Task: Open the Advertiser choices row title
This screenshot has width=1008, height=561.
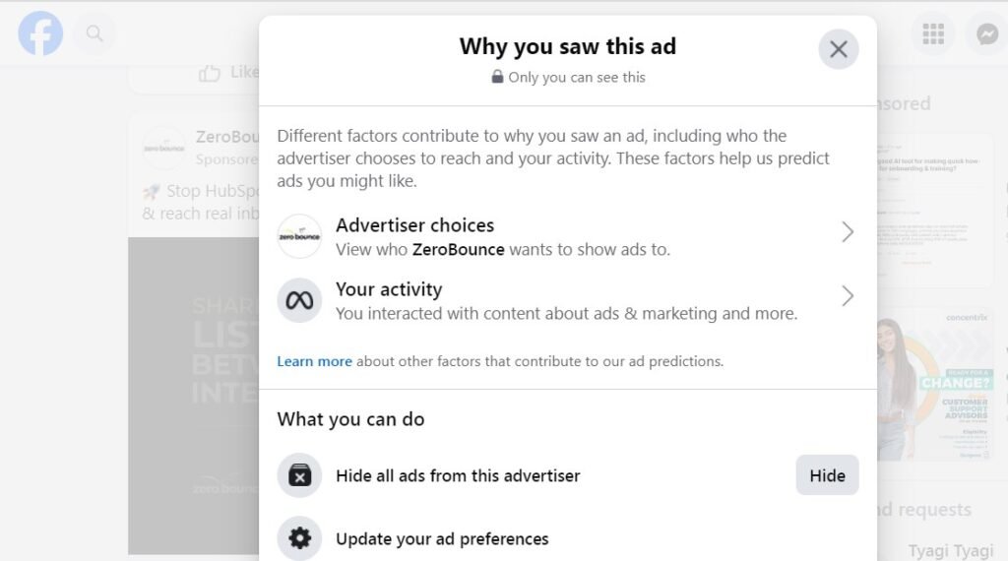Action: click(x=414, y=225)
